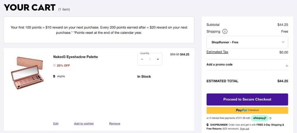Screen dimensions: 297x133
Task: Remove the item from the cart
Action: (115, 124)
